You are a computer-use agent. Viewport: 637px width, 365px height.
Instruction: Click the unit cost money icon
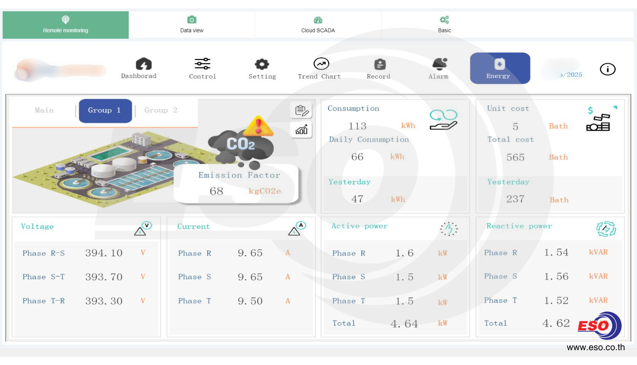[599, 120]
